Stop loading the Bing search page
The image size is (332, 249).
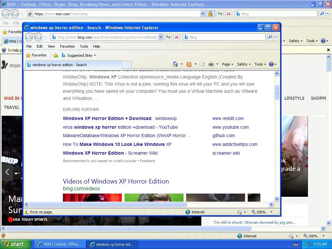point(177,37)
